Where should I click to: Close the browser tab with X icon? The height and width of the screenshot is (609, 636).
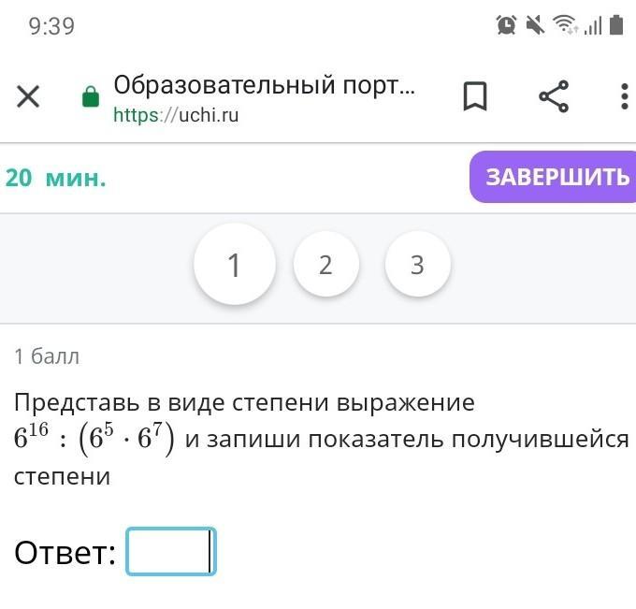(x=28, y=96)
